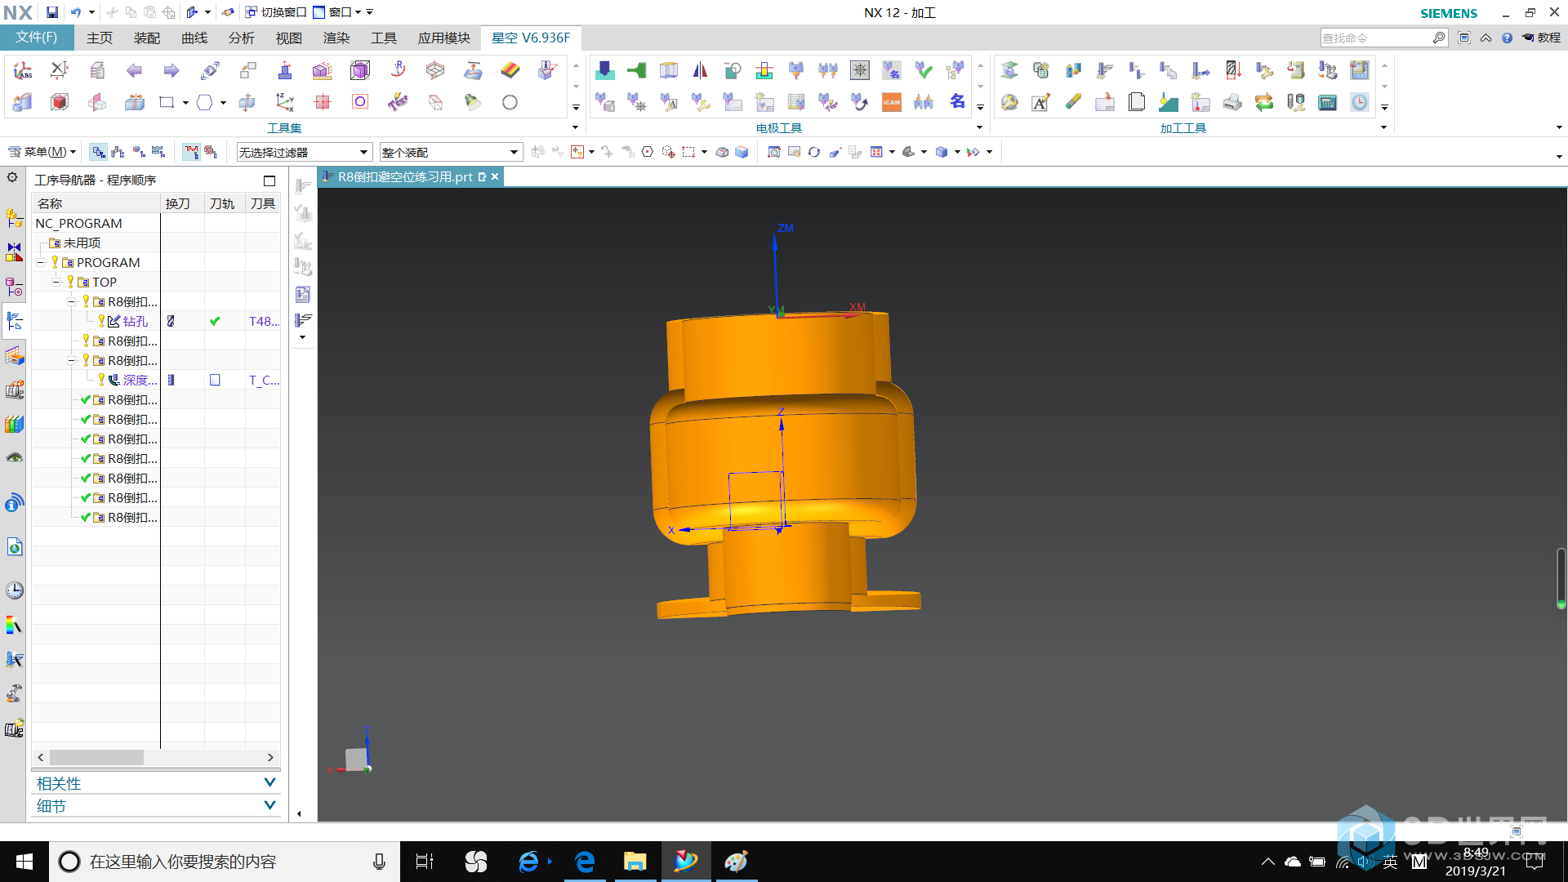
Task: Click the 钻孔 operation row
Action: tap(156, 321)
